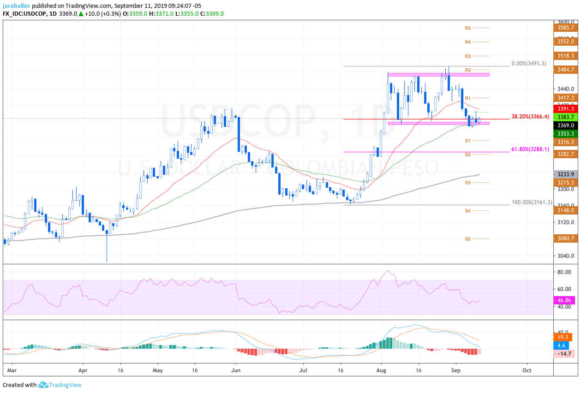Image resolution: width=581 pixels, height=393 pixels.
Task: Click the black 3369.0 current price tag
Action: pos(565,125)
